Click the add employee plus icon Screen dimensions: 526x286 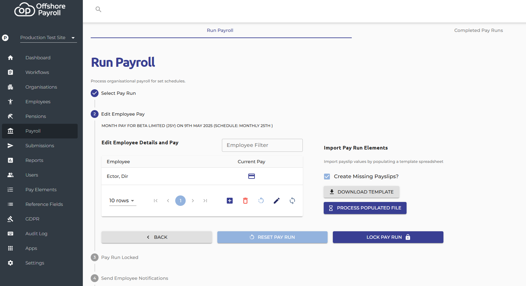pos(230,201)
